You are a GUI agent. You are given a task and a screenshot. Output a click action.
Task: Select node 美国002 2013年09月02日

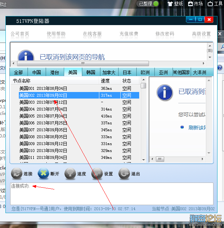coord(79,95)
